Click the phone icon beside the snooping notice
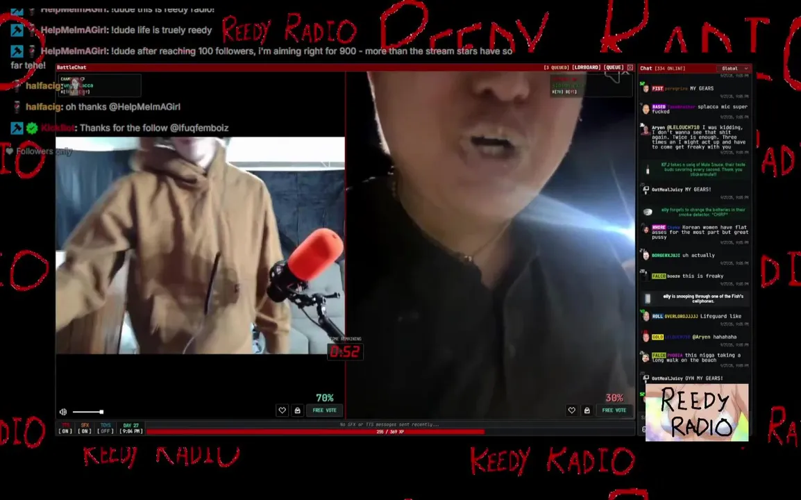 coord(648,298)
